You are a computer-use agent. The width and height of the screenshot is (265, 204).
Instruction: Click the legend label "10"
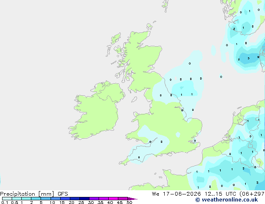[52, 202]
